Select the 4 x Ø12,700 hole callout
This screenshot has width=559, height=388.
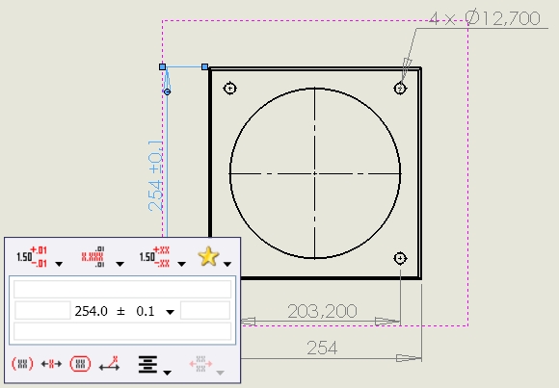click(x=485, y=18)
